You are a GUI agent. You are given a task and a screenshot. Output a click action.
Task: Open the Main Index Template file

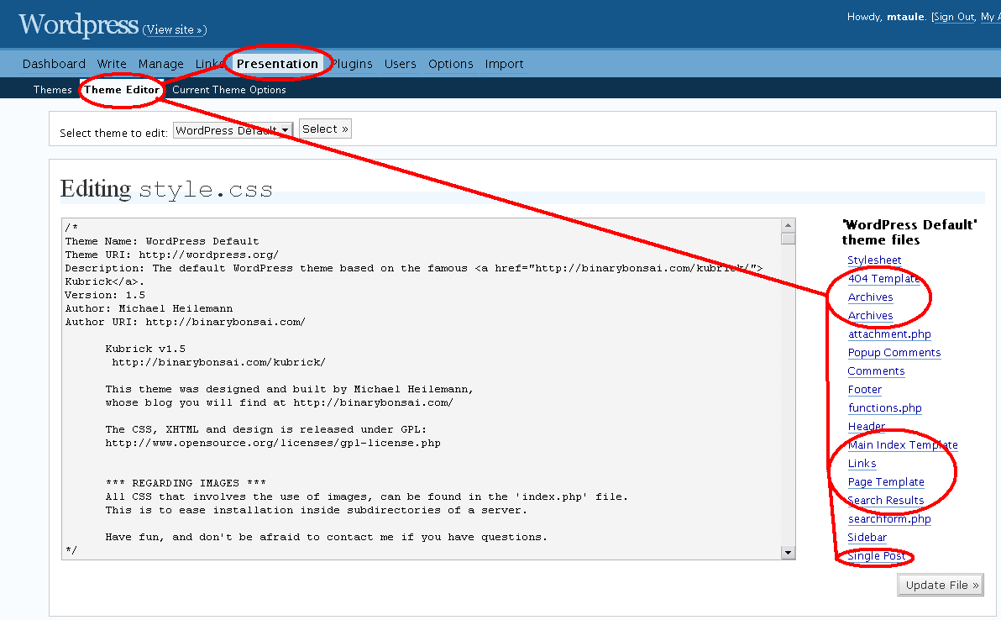coord(903,445)
